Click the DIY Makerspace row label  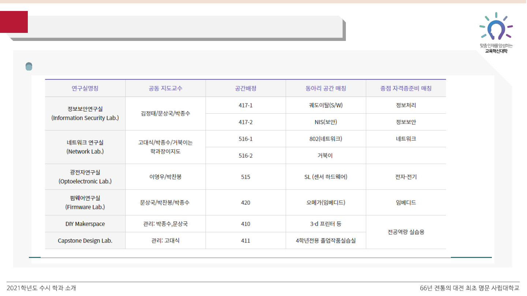click(85, 224)
